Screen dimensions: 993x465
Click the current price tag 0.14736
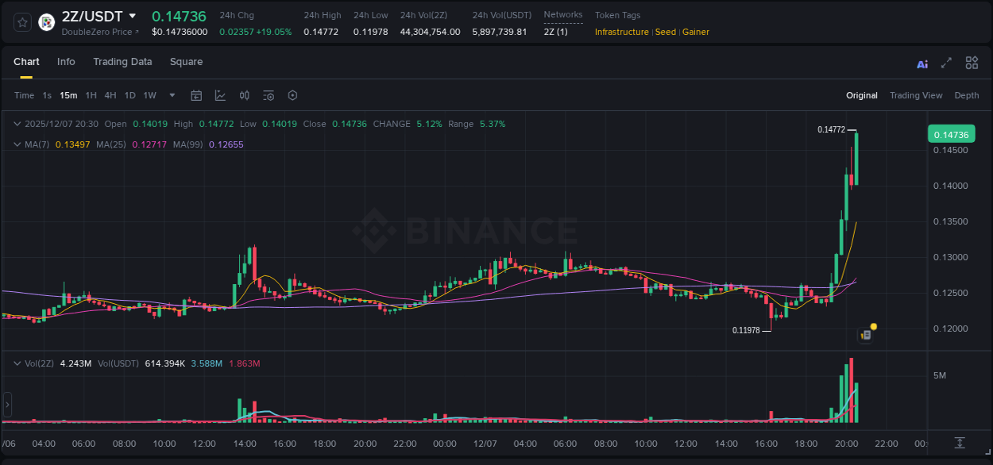click(x=951, y=134)
